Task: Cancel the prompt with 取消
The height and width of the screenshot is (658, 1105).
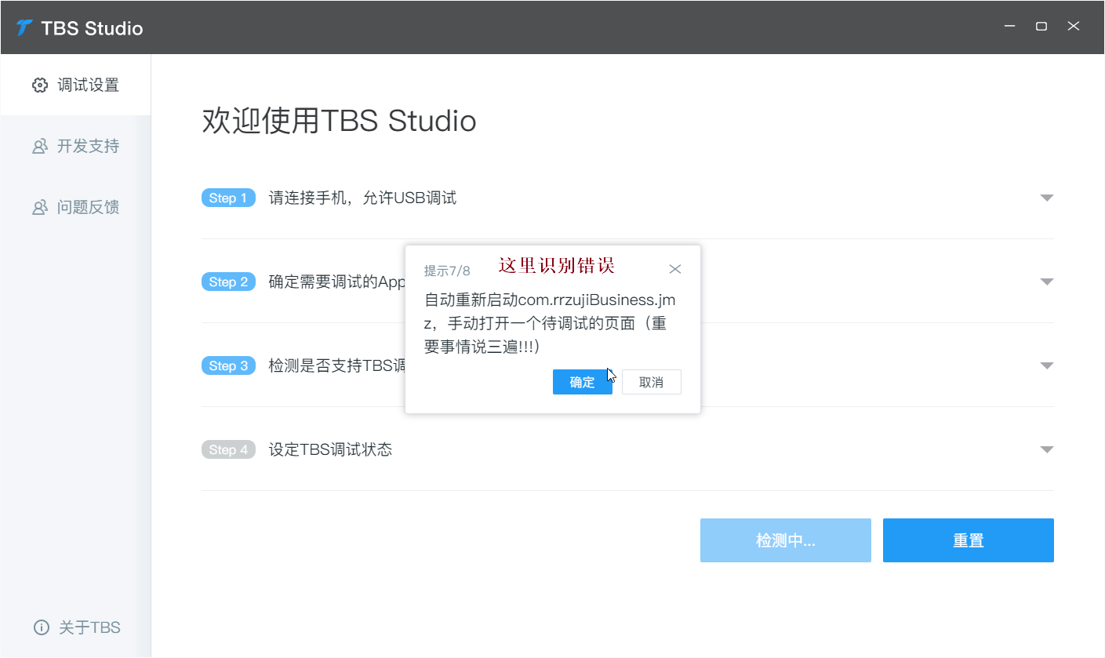Action: (x=651, y=382)
